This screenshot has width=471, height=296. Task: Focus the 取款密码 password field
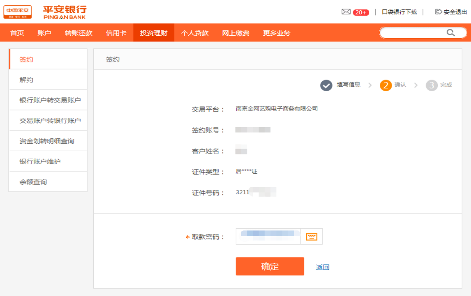coord(268,236)
